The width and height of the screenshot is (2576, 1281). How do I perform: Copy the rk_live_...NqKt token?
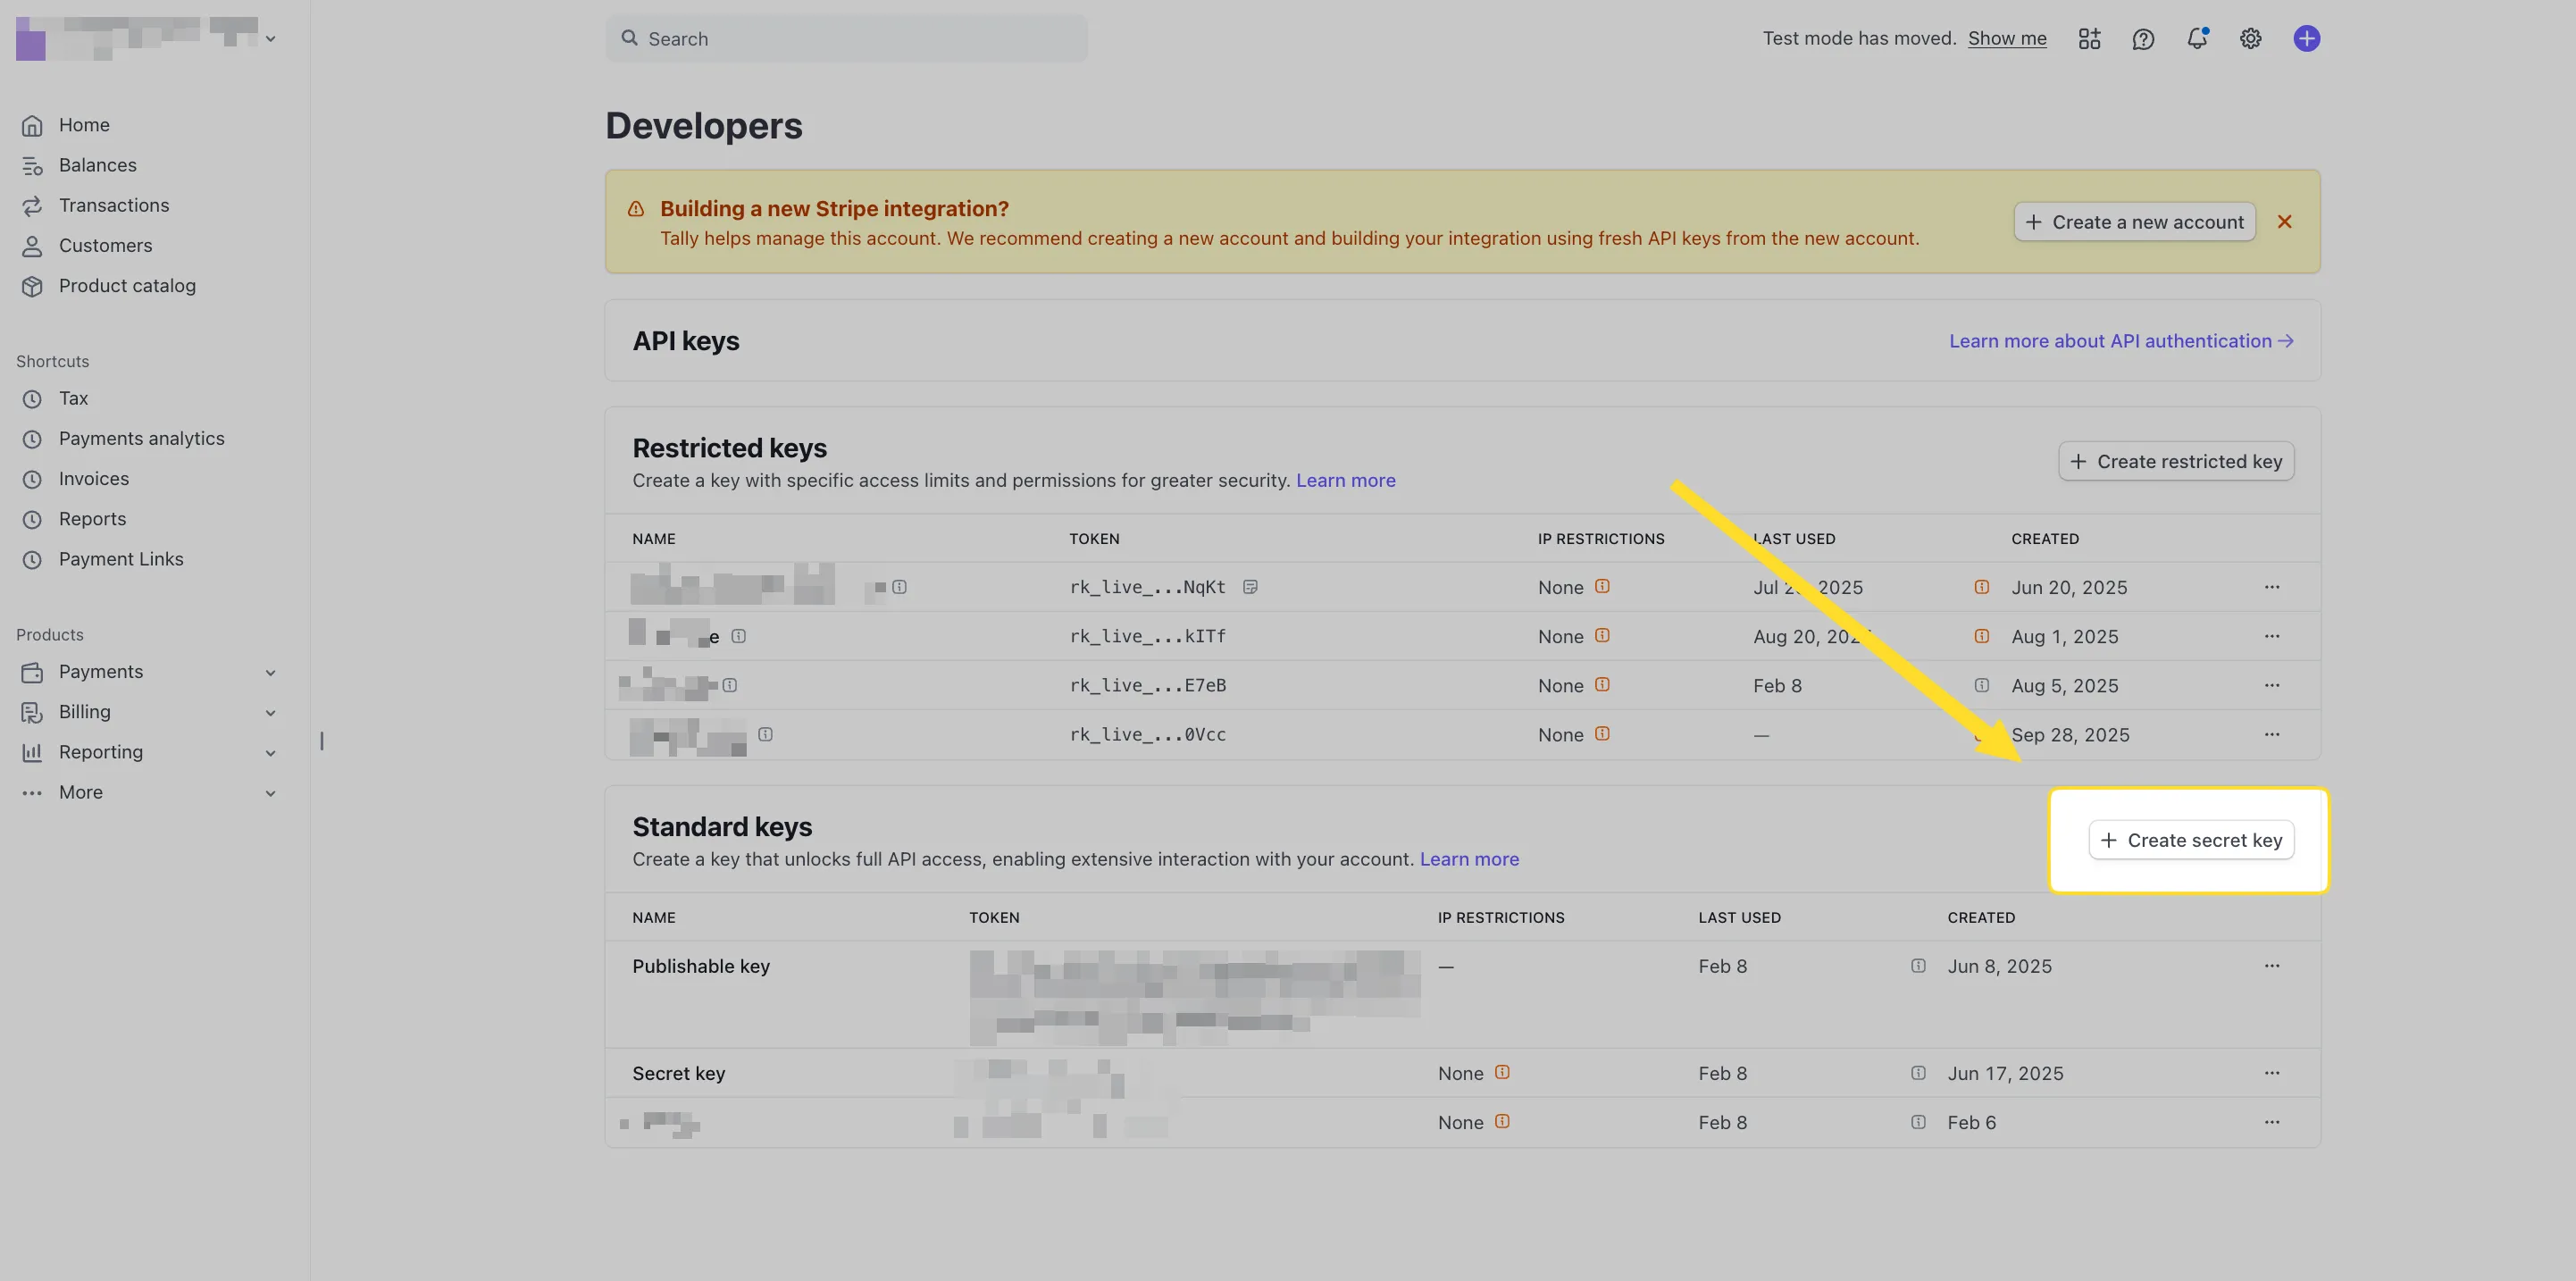coord(1250,587)
